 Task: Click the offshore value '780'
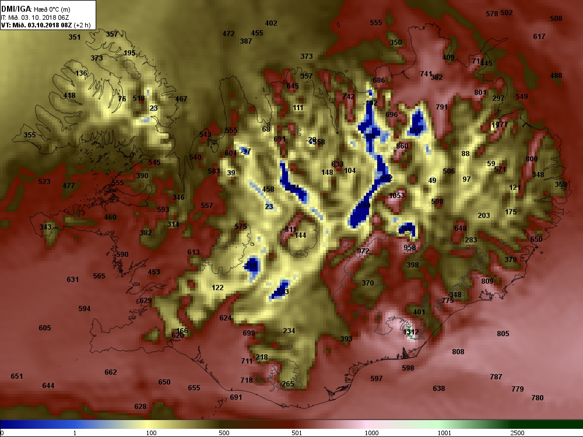tap(538, 397)
